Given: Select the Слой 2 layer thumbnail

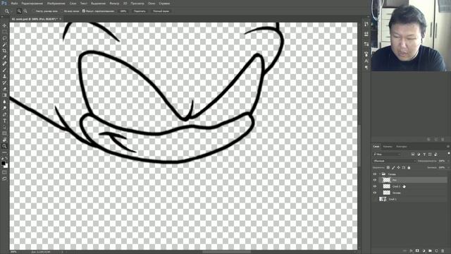Looking at the screenshot, I should tap(387, 186).
